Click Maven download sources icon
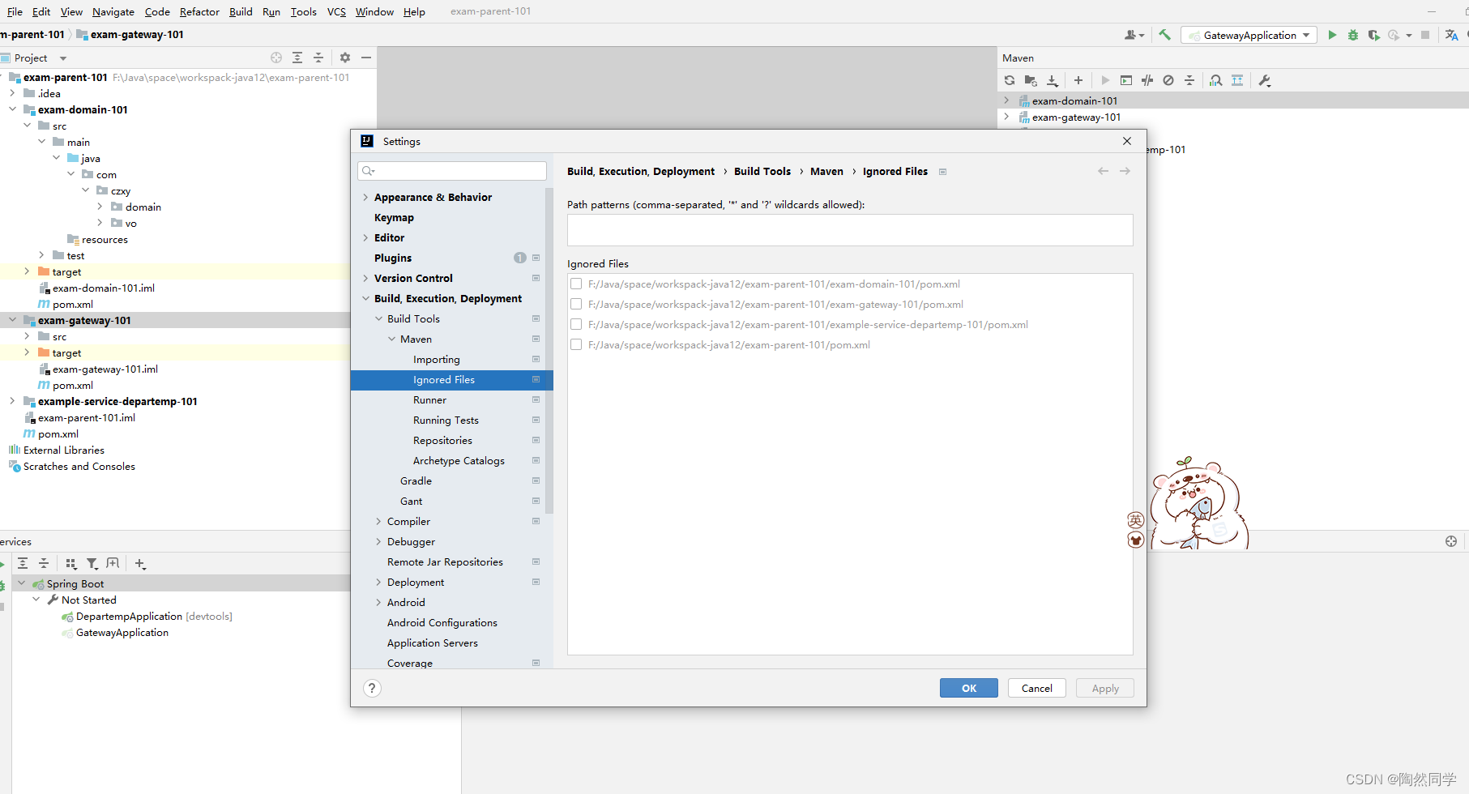Image resolution: width=1469 pixels, height=794 pixels. [1053, 80]
